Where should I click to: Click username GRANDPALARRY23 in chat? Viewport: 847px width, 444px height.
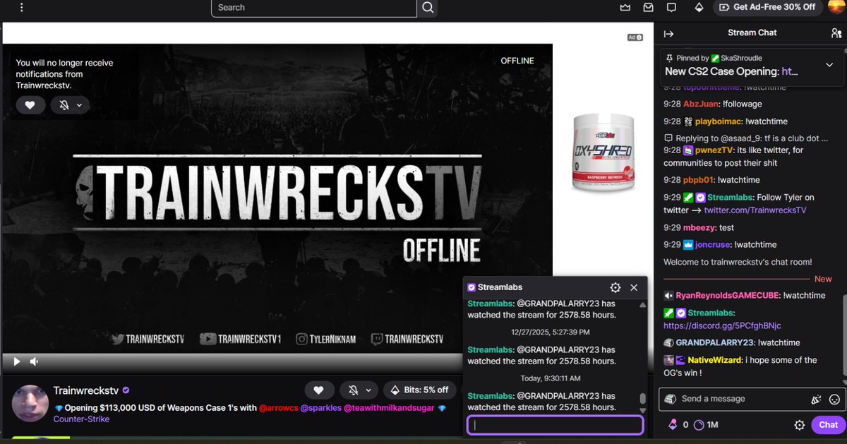715,342
